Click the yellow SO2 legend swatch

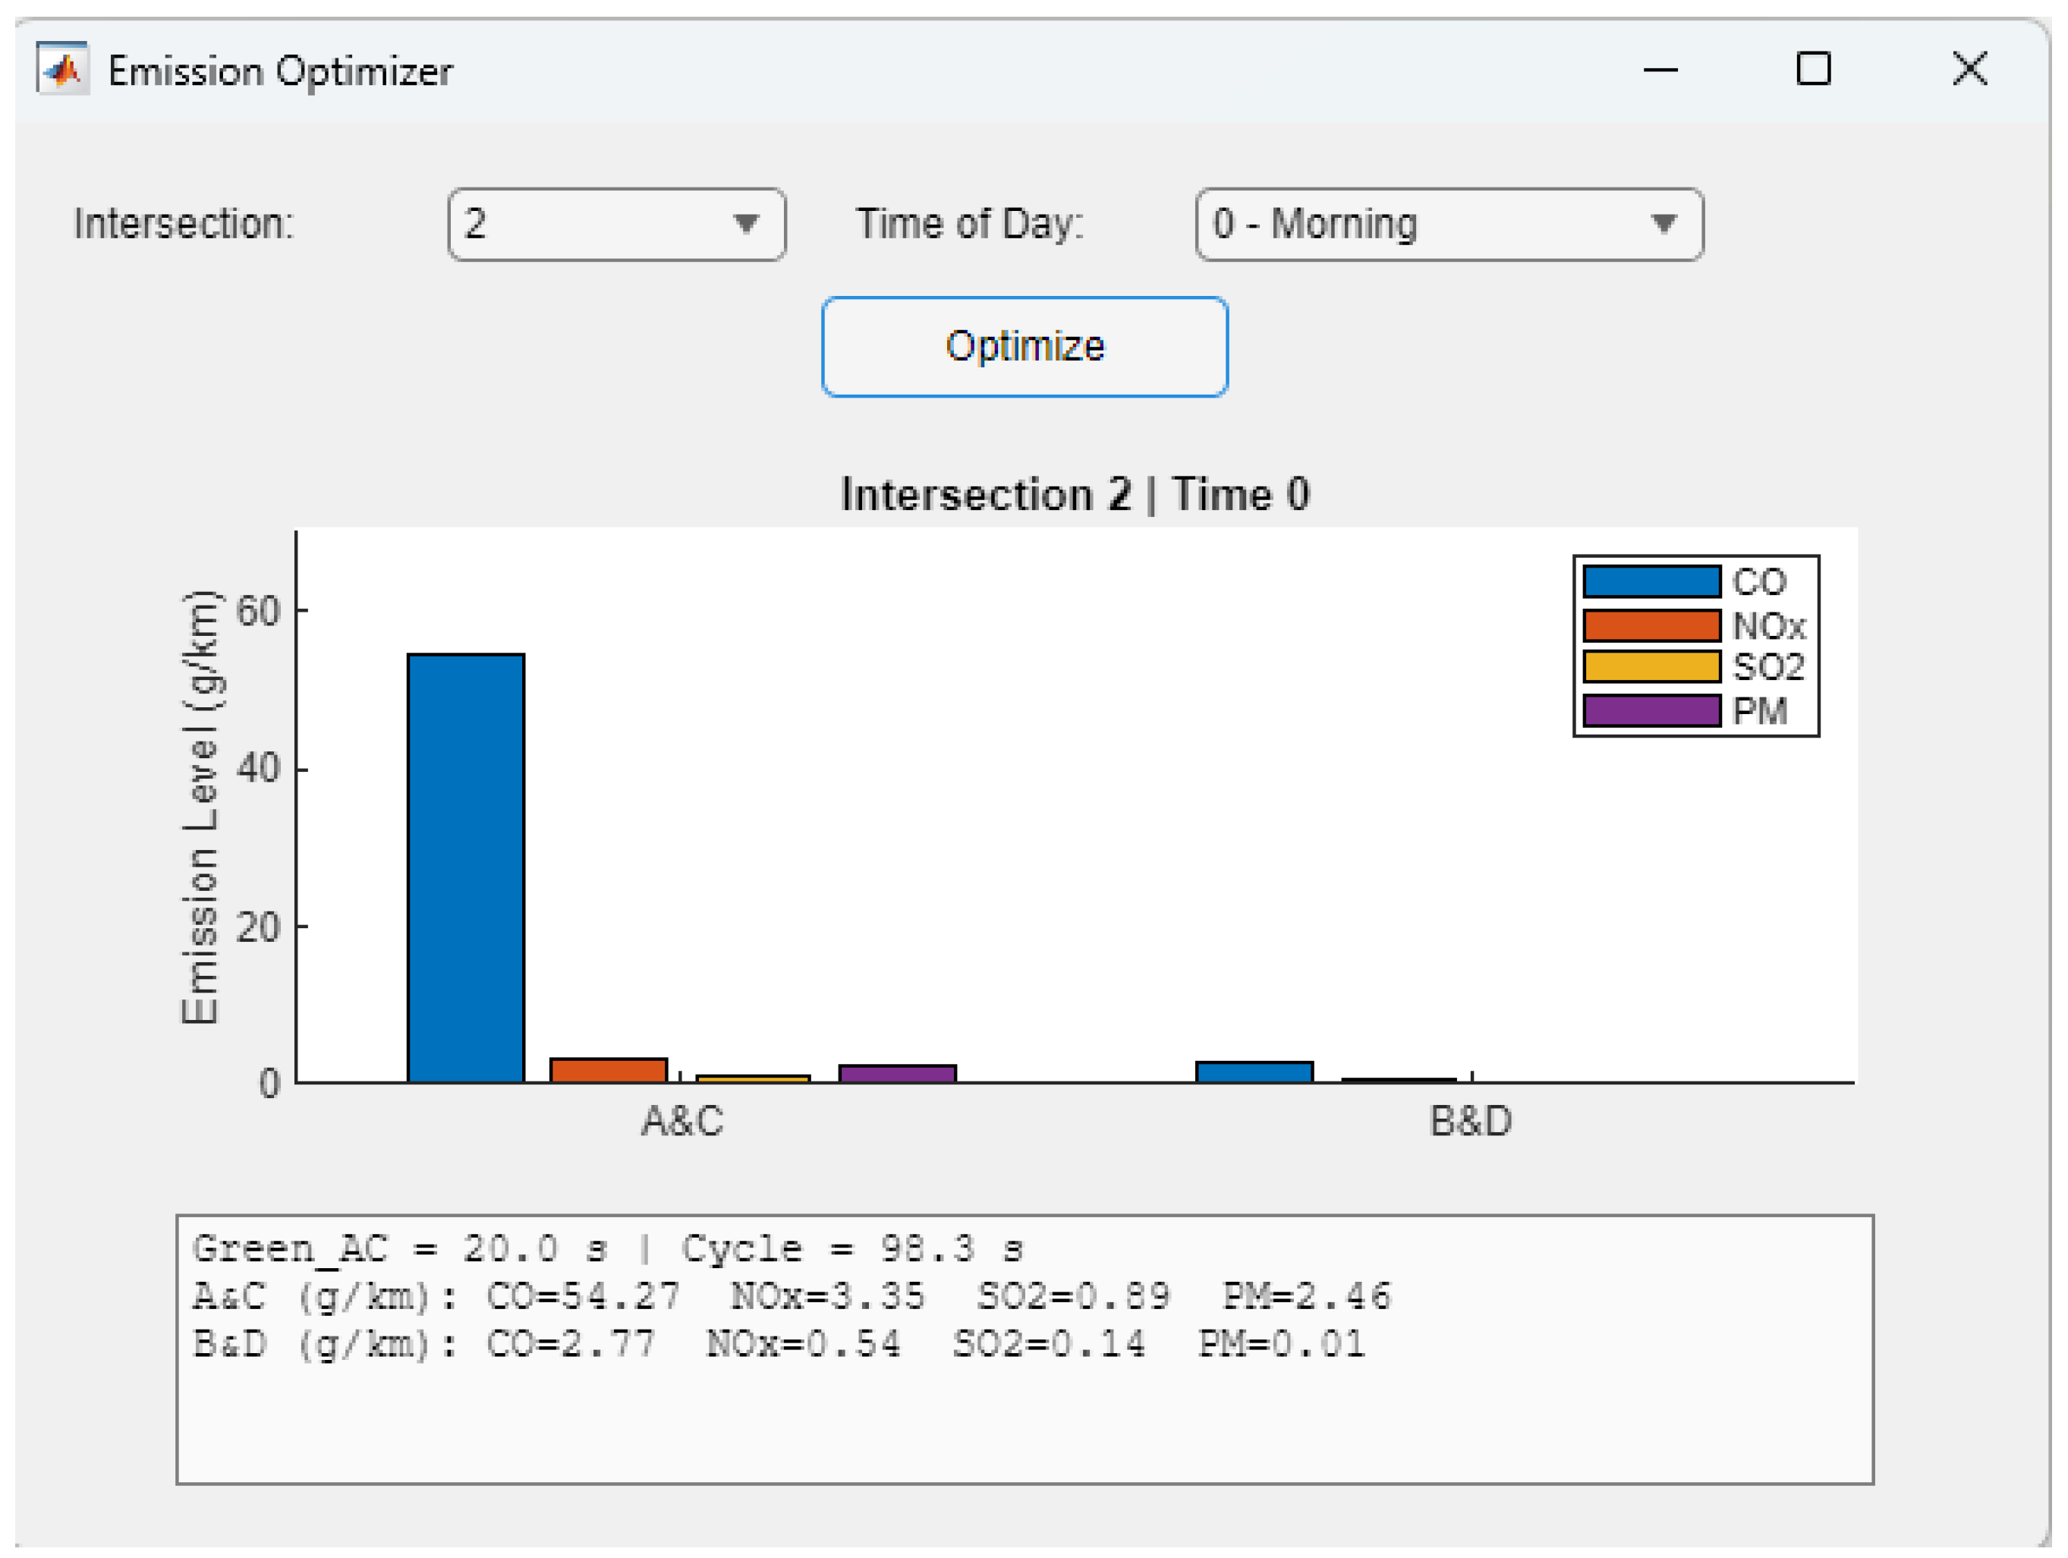tap(1651, 666)
